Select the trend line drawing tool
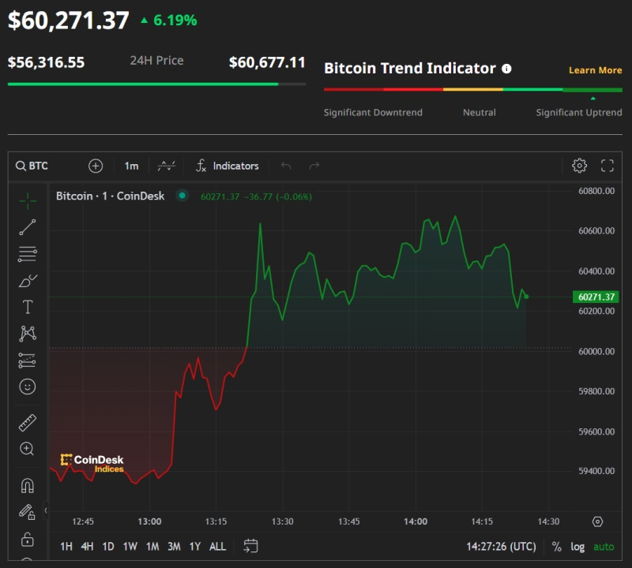632x568 pixels. [x=28, y=227]
